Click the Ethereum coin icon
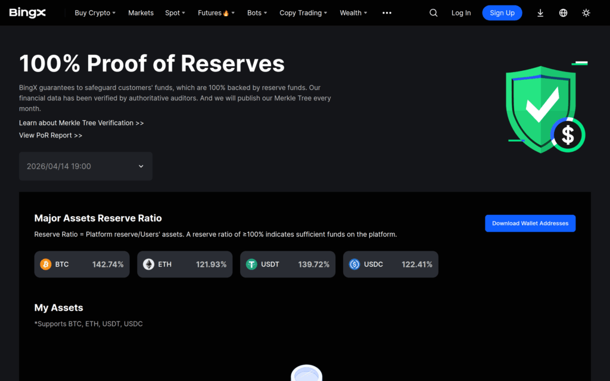Viewport: 610px width, 381px height. (148, 264)
